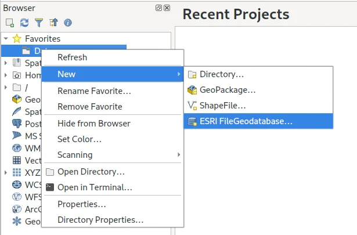Image resolution: width=357 pixels, height=235 pixels.
Task: Expand the XYZ Tiles tree arrow
Action: [6, 172]
